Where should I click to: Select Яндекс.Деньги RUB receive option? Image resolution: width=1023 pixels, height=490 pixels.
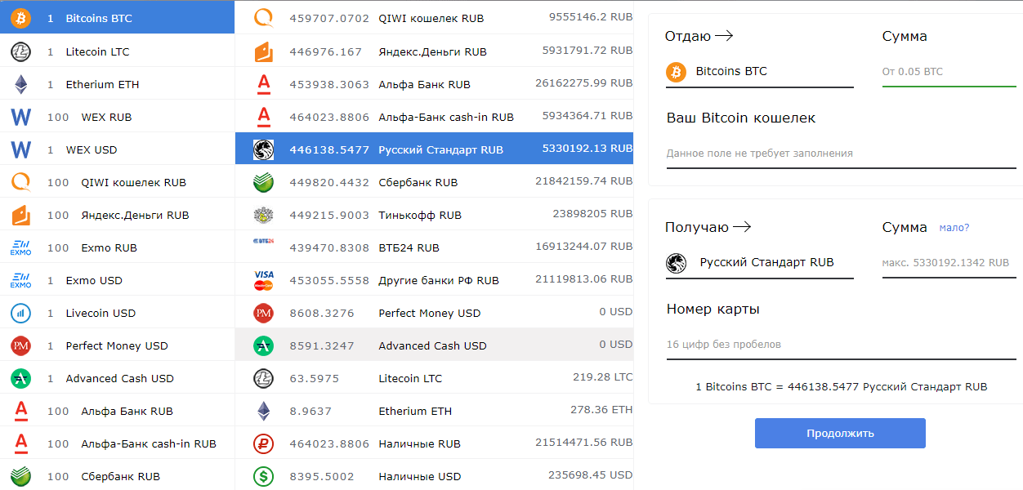coord(434,51)
